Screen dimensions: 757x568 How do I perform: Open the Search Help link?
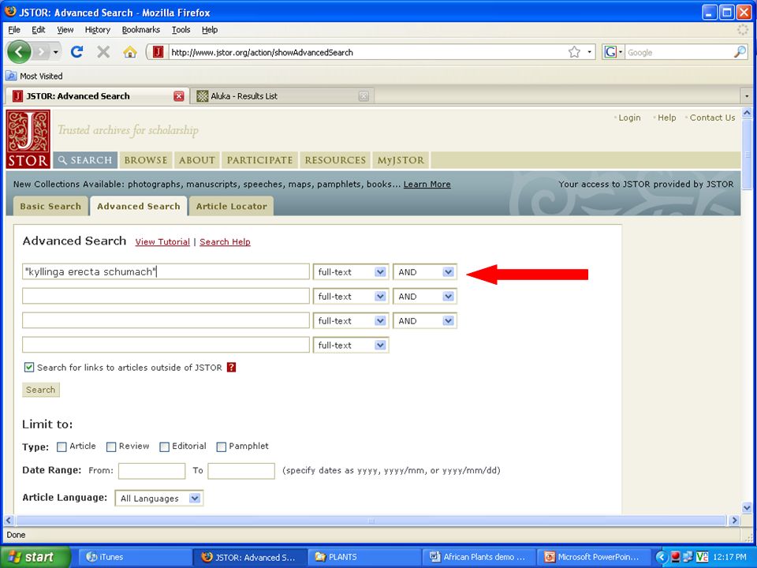pyautogui.click(x=225, y=241)
